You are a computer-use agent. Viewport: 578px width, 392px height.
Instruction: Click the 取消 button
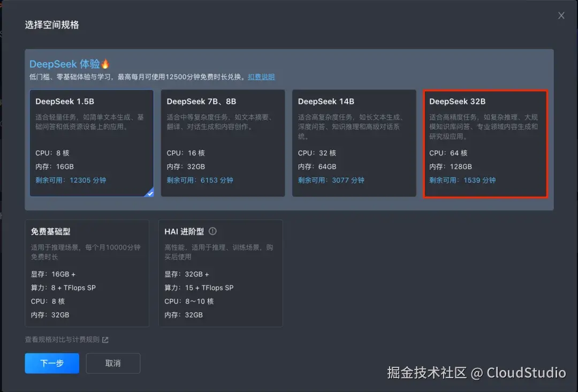[x=113, y=363]
